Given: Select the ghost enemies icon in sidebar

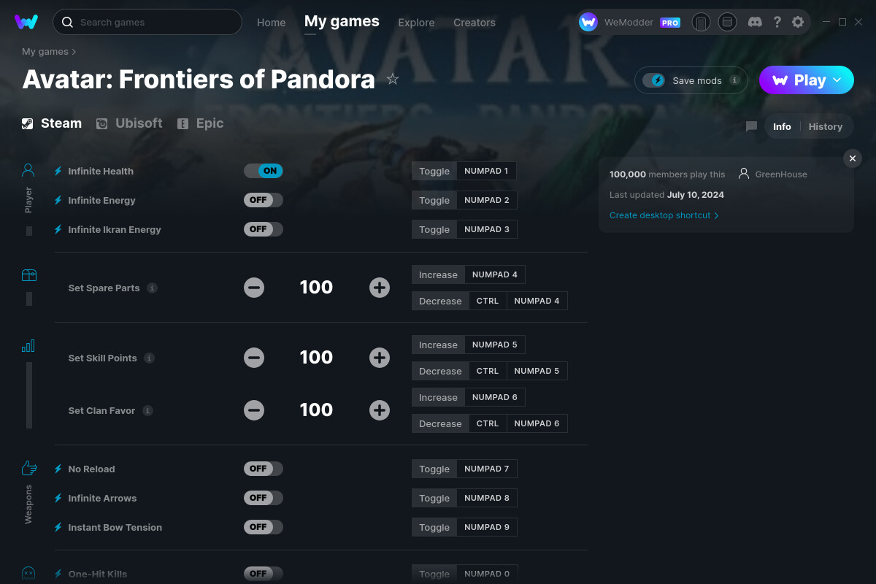Looking at the screenshot, I should coord(28,574).
